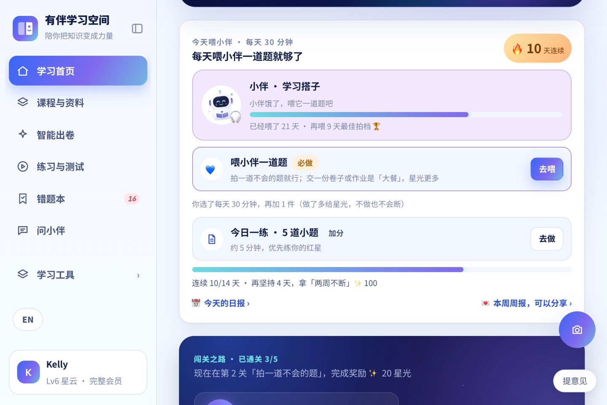Viewport: 607px width, 405px height.
Task: Click the 每天喂小伴一道题就够了 heading
Action: [247, 57]
